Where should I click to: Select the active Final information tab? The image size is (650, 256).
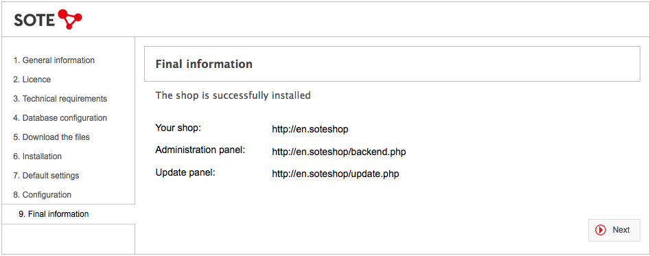pyautogui.click(x=69, y=214)
